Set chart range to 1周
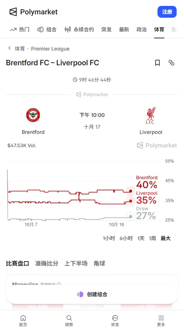The width and height of the screenshot is (184, 332). pos(152,238)
